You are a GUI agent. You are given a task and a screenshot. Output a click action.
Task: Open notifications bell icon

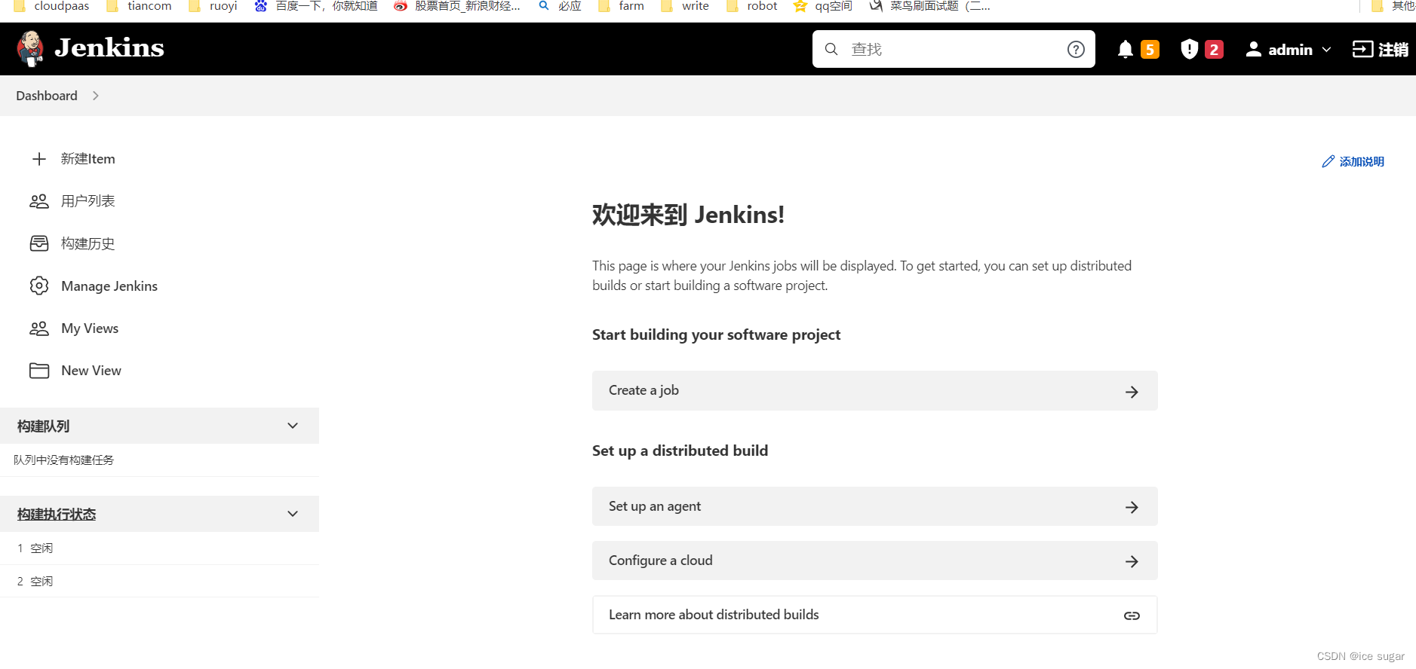pos(1125,50)
